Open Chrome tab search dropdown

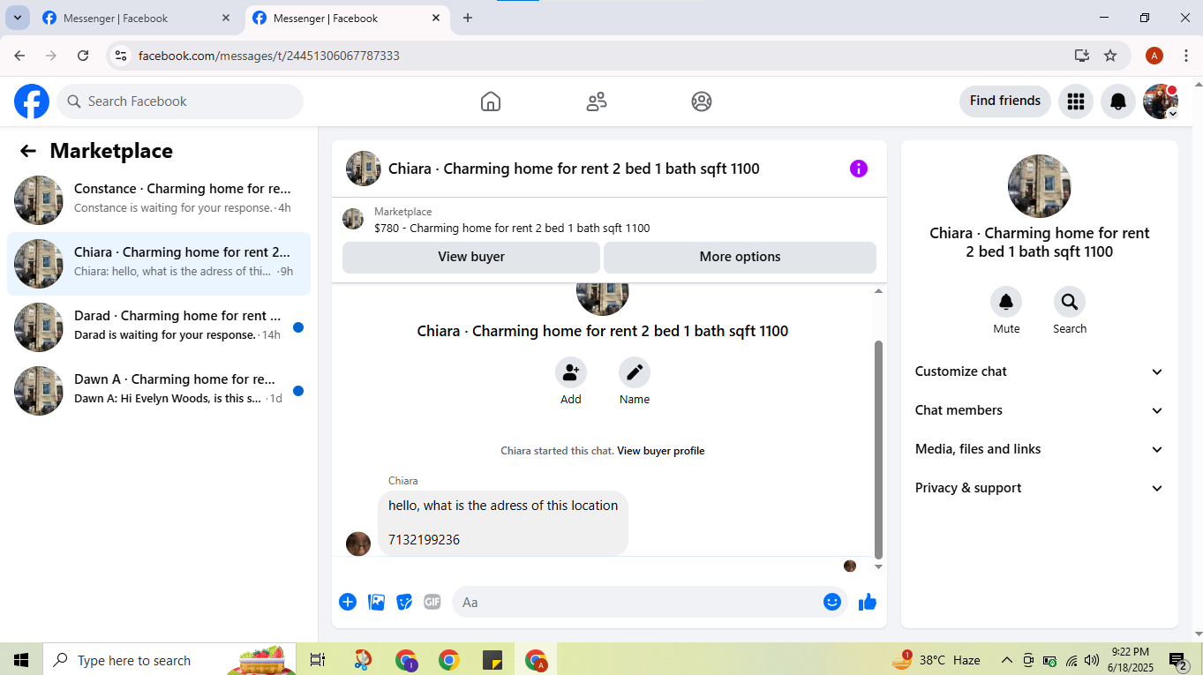tap(17, 18)
